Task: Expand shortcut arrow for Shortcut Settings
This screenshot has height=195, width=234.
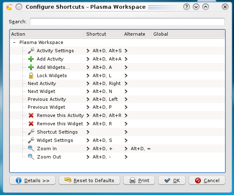Action: tap(88, 132)
